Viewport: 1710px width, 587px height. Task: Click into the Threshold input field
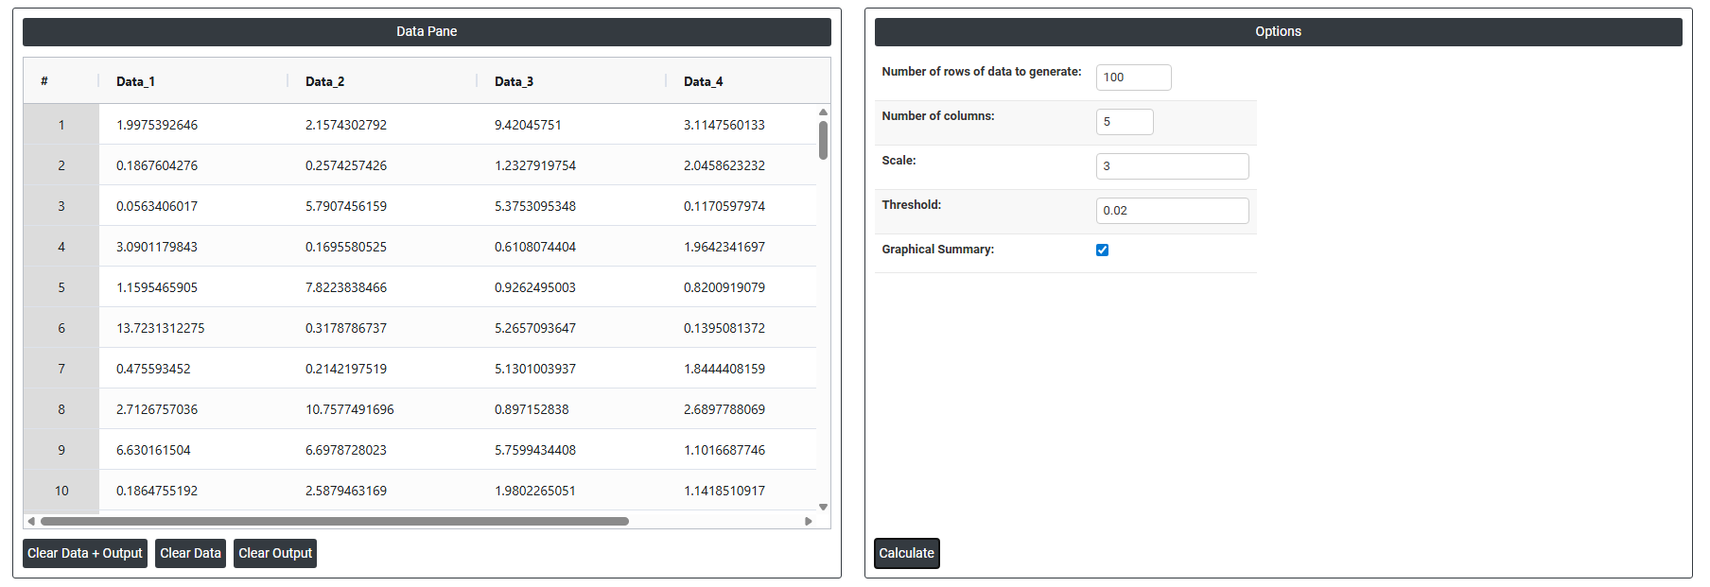[1172, 211]
